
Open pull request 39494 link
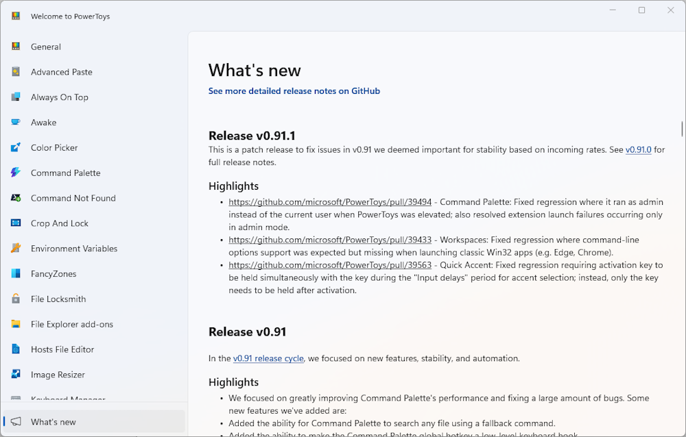[330, 202]
